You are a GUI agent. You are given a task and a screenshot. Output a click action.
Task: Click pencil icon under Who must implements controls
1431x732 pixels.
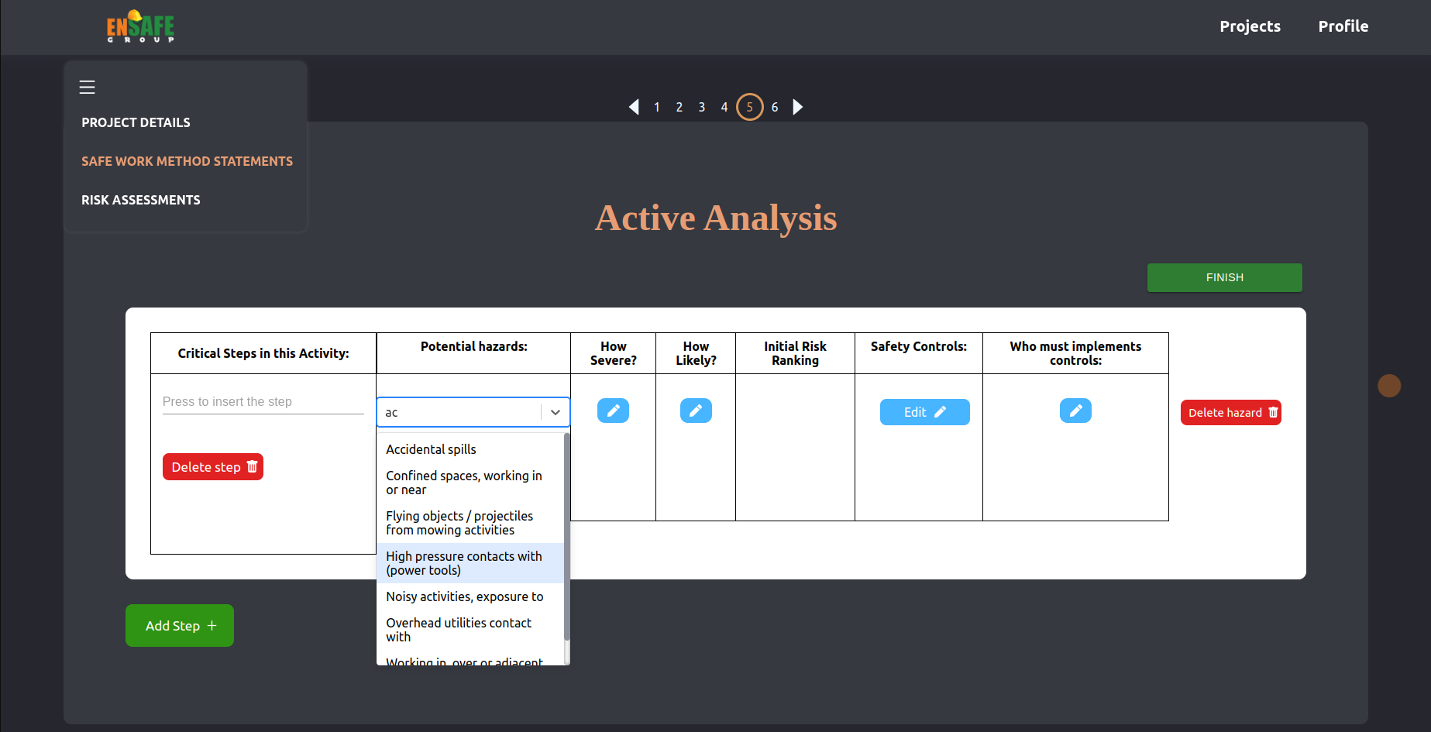pyautogui.click(x=1075, y=411)
